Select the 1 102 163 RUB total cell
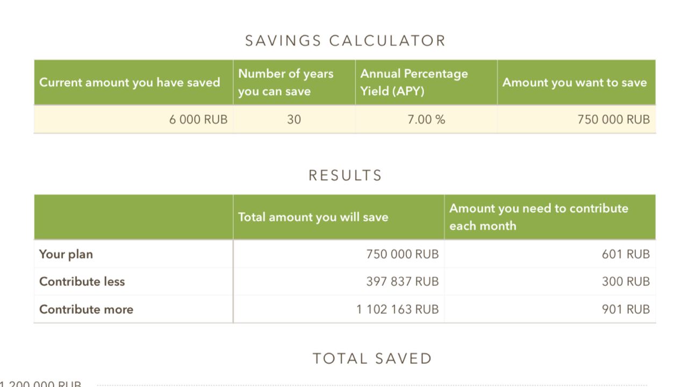This screenshot has width=688, height=387. tap(339, 309)
